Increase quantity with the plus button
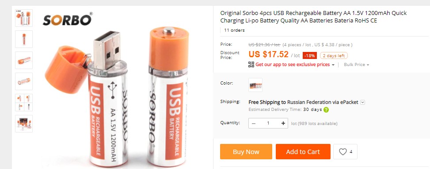The height and width of the screenshot is (169, 430). click(283, 123)
